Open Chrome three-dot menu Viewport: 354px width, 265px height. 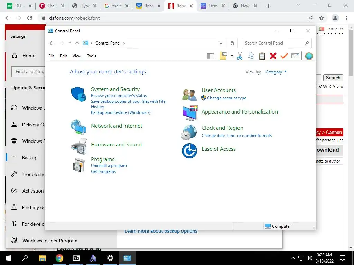point(346,18)
